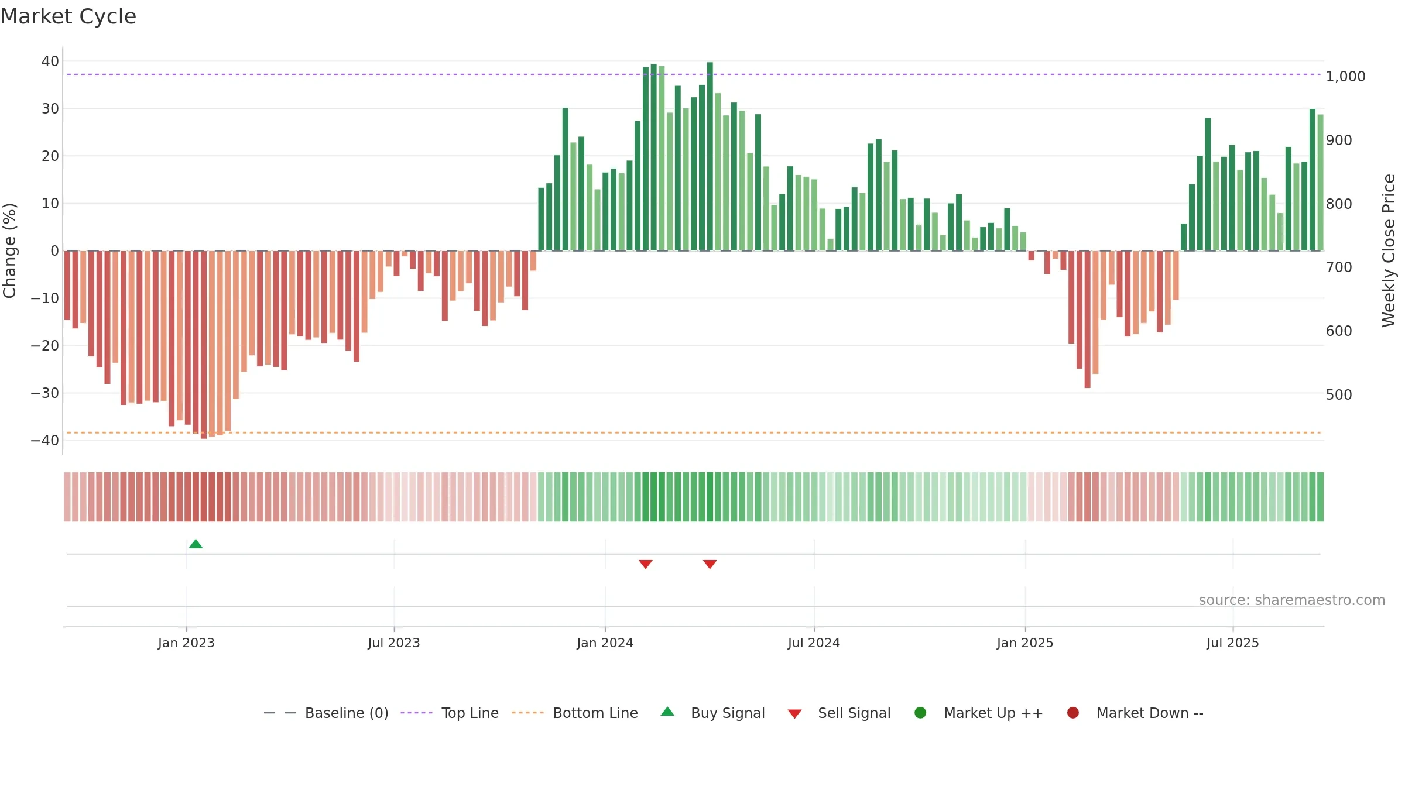
Task: Click the 700 right axis tick label
Action: (1339, 267)
